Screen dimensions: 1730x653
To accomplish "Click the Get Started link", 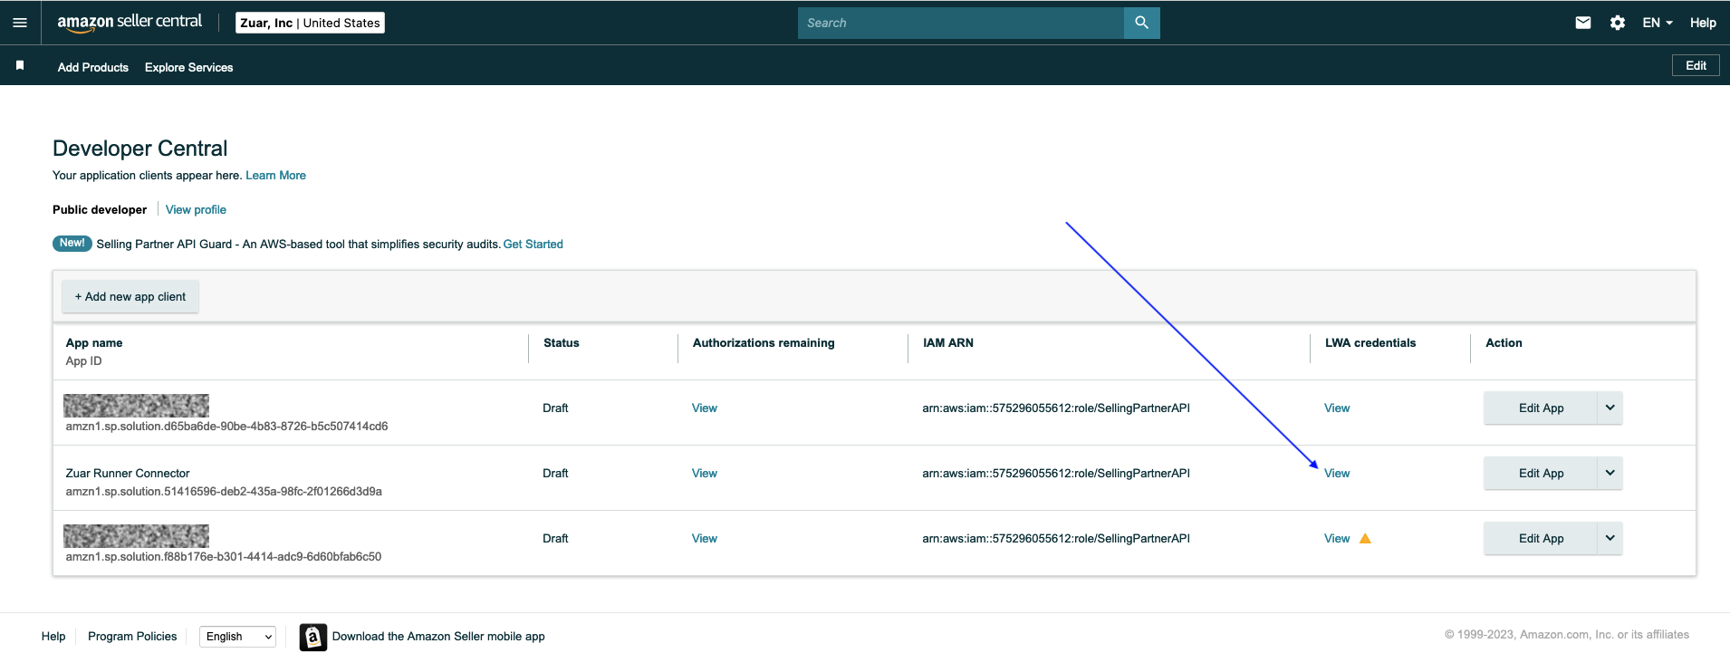I will pos(533,244).
